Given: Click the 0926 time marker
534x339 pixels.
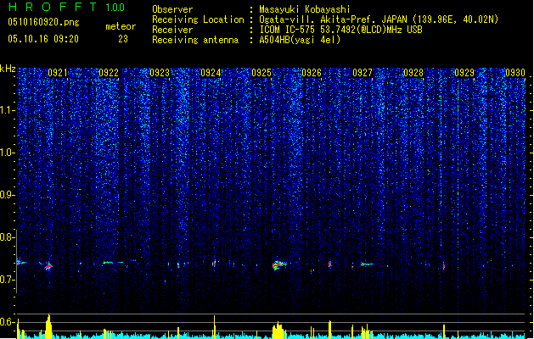Looking at the screenshot, I should pyautogui.click(x=312, y=73).
